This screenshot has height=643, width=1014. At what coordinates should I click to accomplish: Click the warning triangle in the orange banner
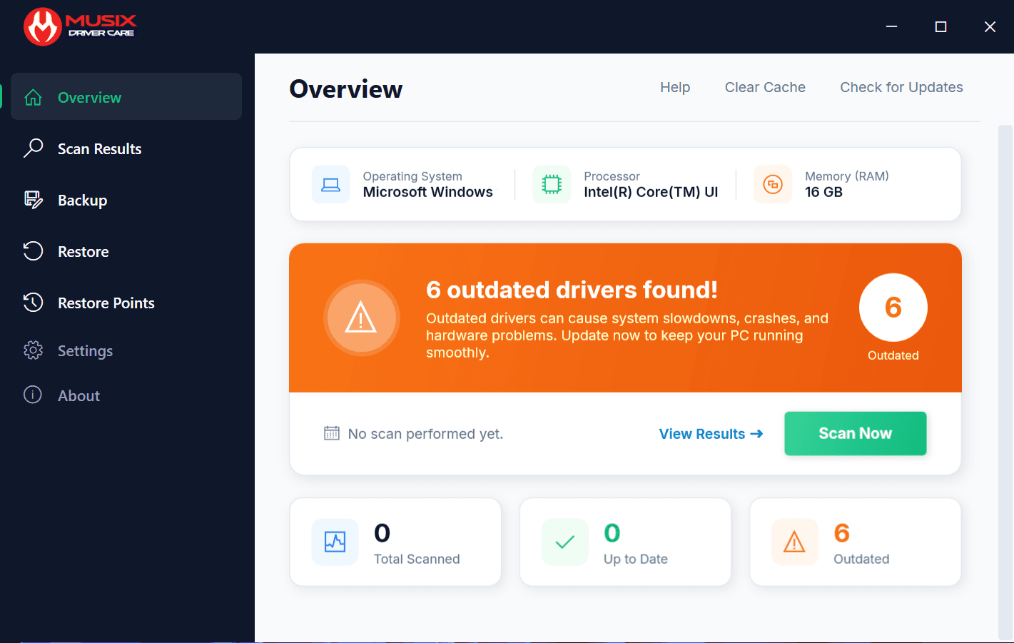coord(361,318)
